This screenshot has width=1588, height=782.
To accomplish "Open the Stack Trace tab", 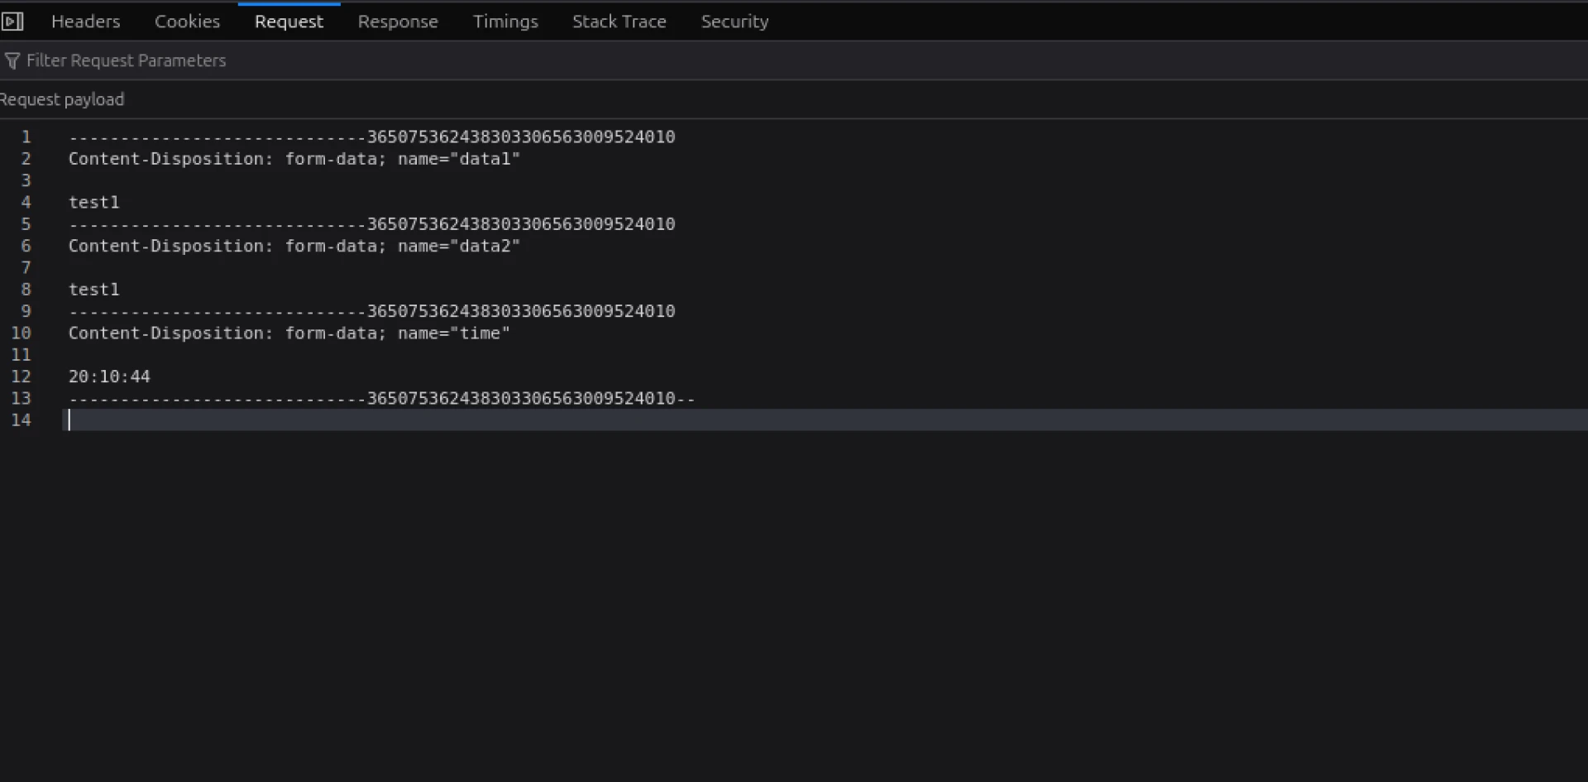I will (x=619, y=22).
